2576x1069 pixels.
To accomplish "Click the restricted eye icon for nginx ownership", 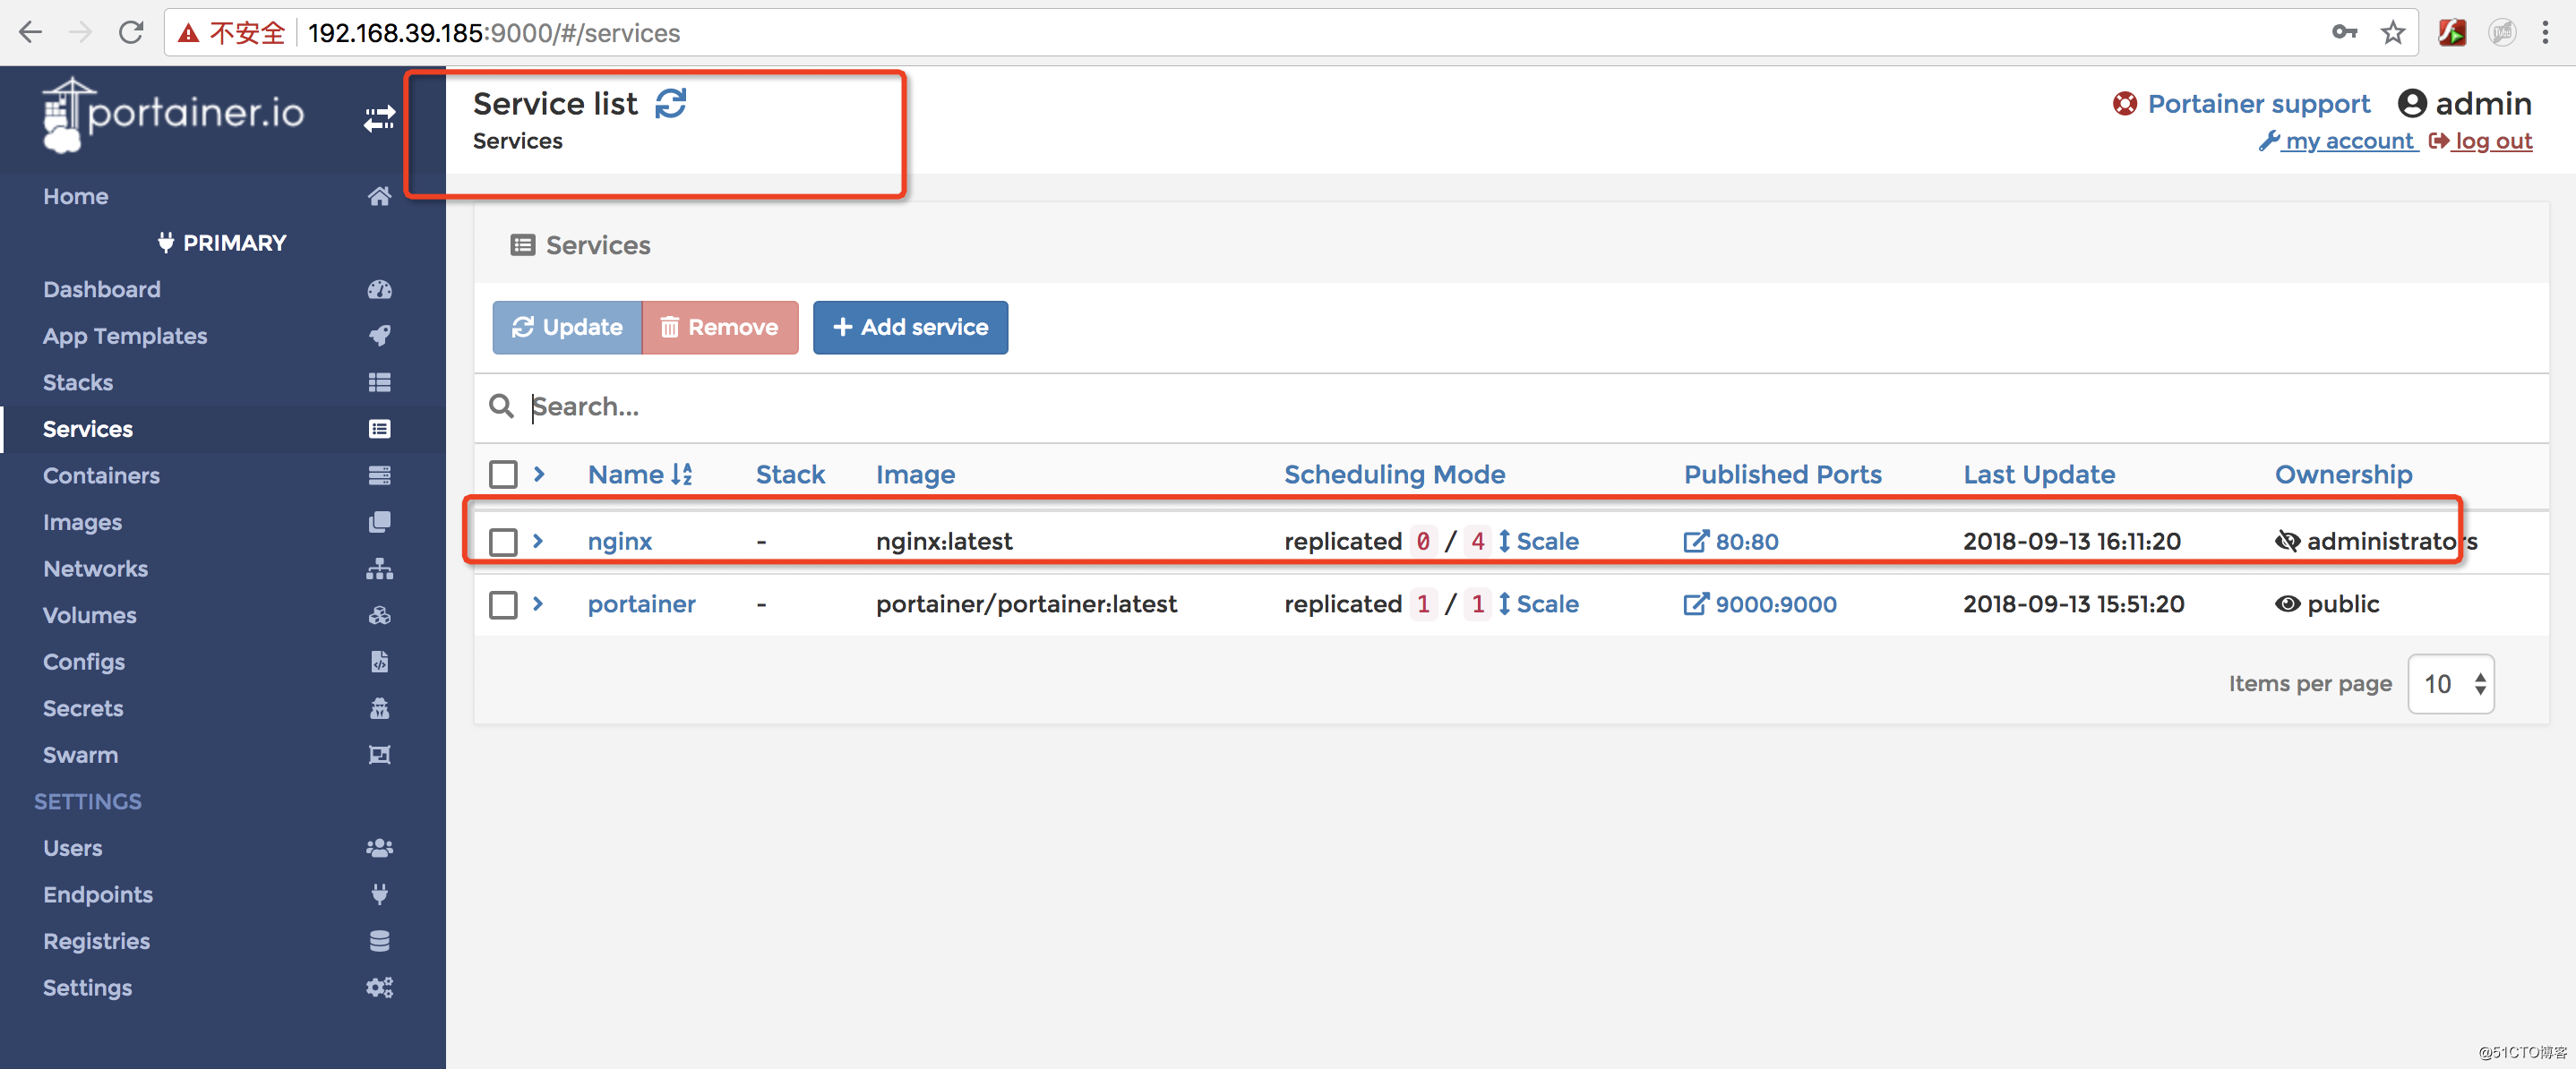I will tap(2287, 541).
